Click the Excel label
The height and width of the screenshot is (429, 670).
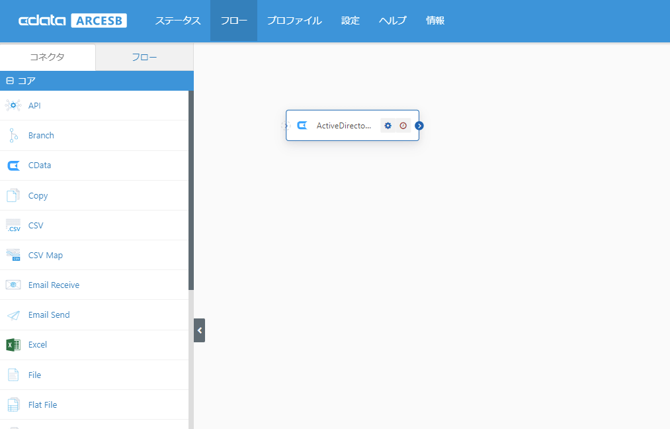38,345
